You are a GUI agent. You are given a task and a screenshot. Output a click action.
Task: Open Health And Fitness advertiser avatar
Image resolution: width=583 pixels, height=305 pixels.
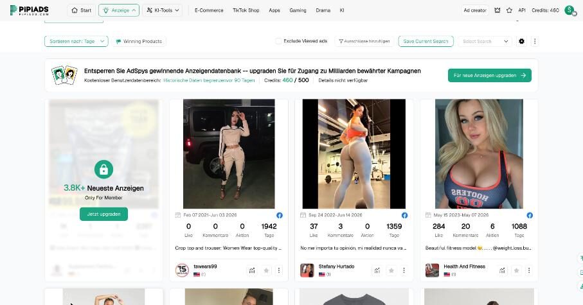432,270
